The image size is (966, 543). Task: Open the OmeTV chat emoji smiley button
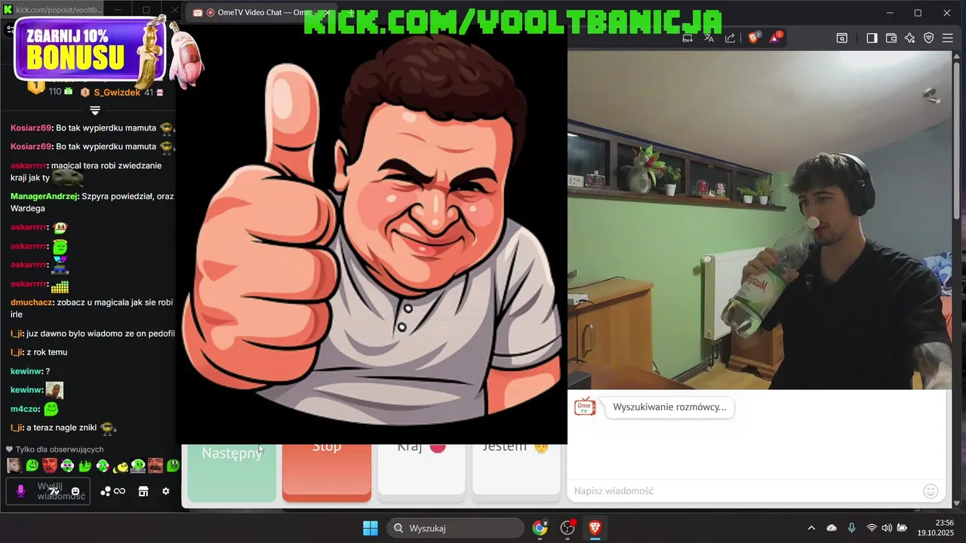coord(931,491)
